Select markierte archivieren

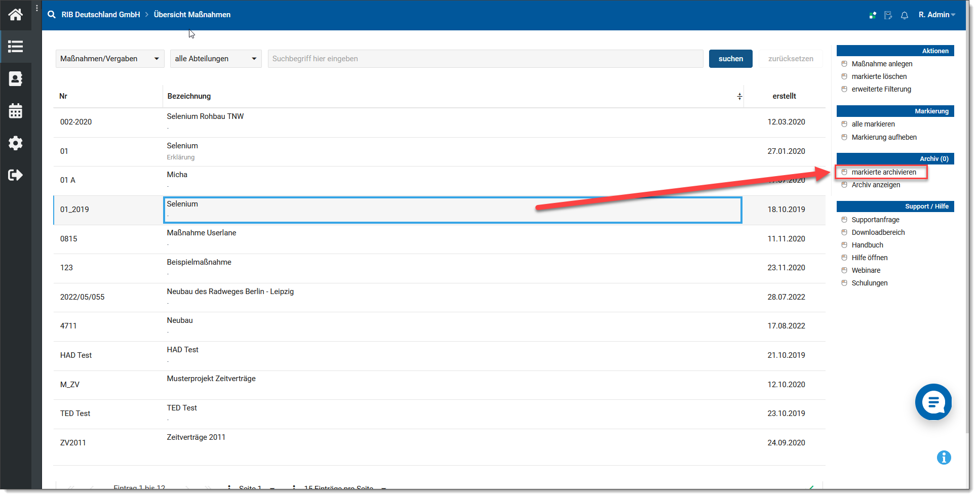[x=884, y=172]
